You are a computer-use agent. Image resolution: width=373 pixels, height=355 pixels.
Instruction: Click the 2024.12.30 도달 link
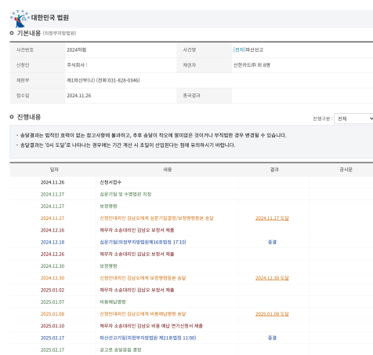click(272, 278)
